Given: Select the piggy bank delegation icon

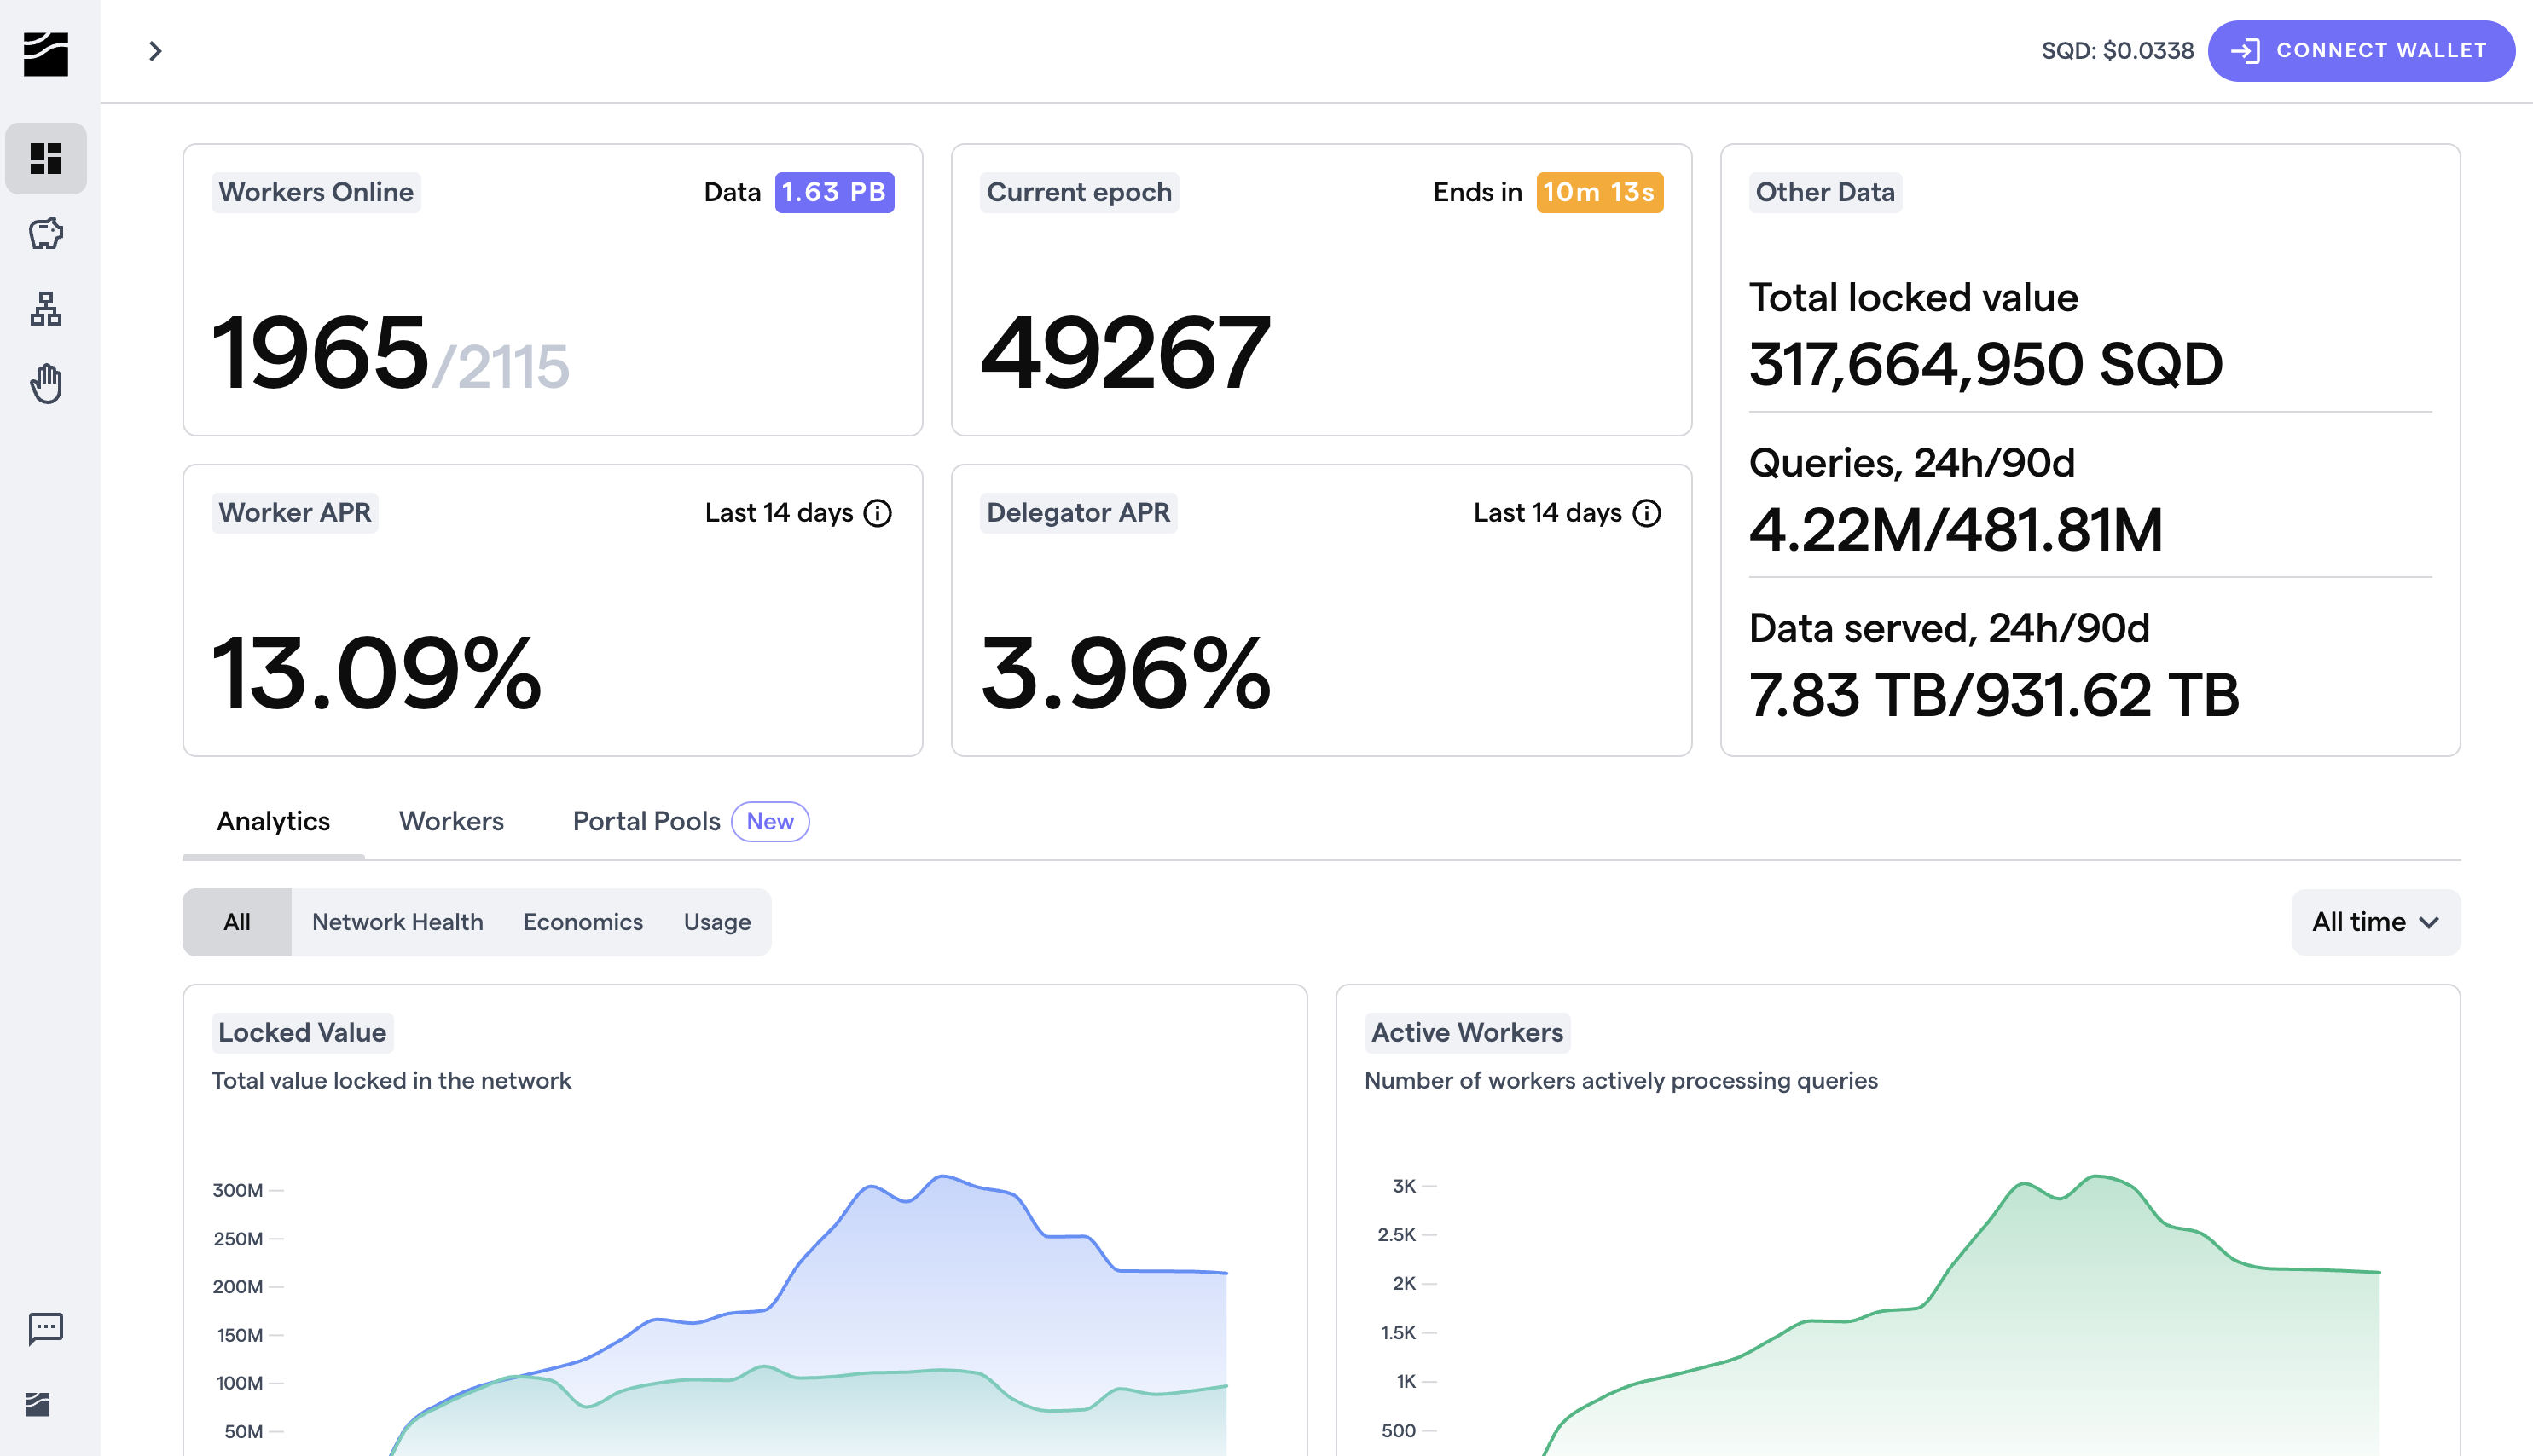Looking at the screenshot, I should pyautogui.click(x=46, y=233).
